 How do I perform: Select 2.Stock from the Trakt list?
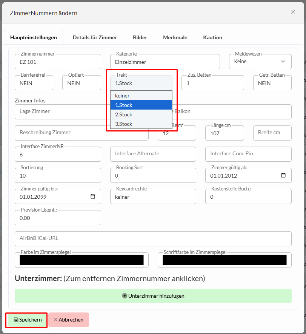click(x=141, y=114)
